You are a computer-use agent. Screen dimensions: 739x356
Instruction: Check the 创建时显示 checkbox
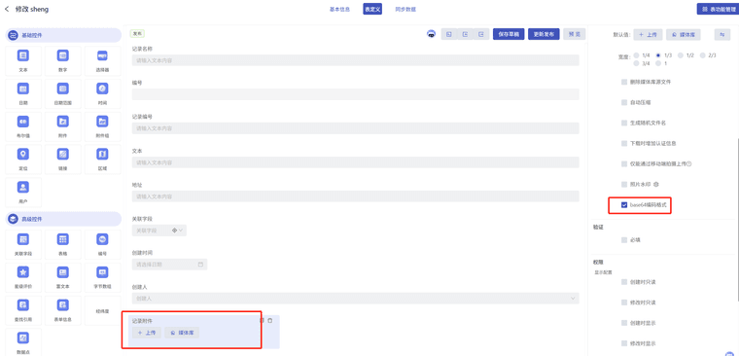tap(624, 323)
